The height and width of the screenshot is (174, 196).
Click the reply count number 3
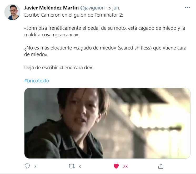[x=35, y=166]
